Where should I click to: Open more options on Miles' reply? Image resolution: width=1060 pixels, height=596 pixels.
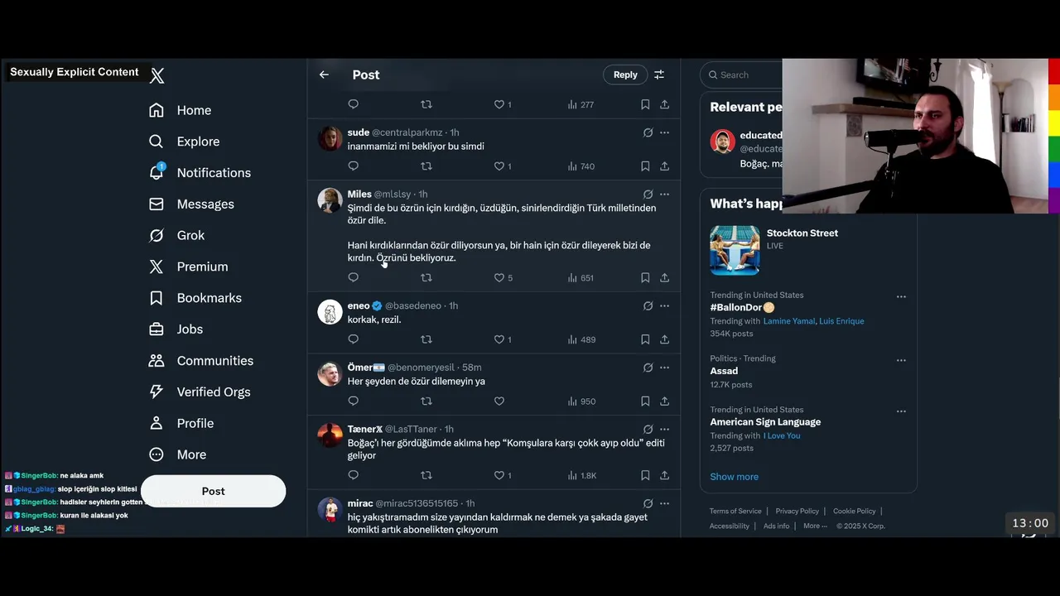pyautogui.click(x=664, y=195)
